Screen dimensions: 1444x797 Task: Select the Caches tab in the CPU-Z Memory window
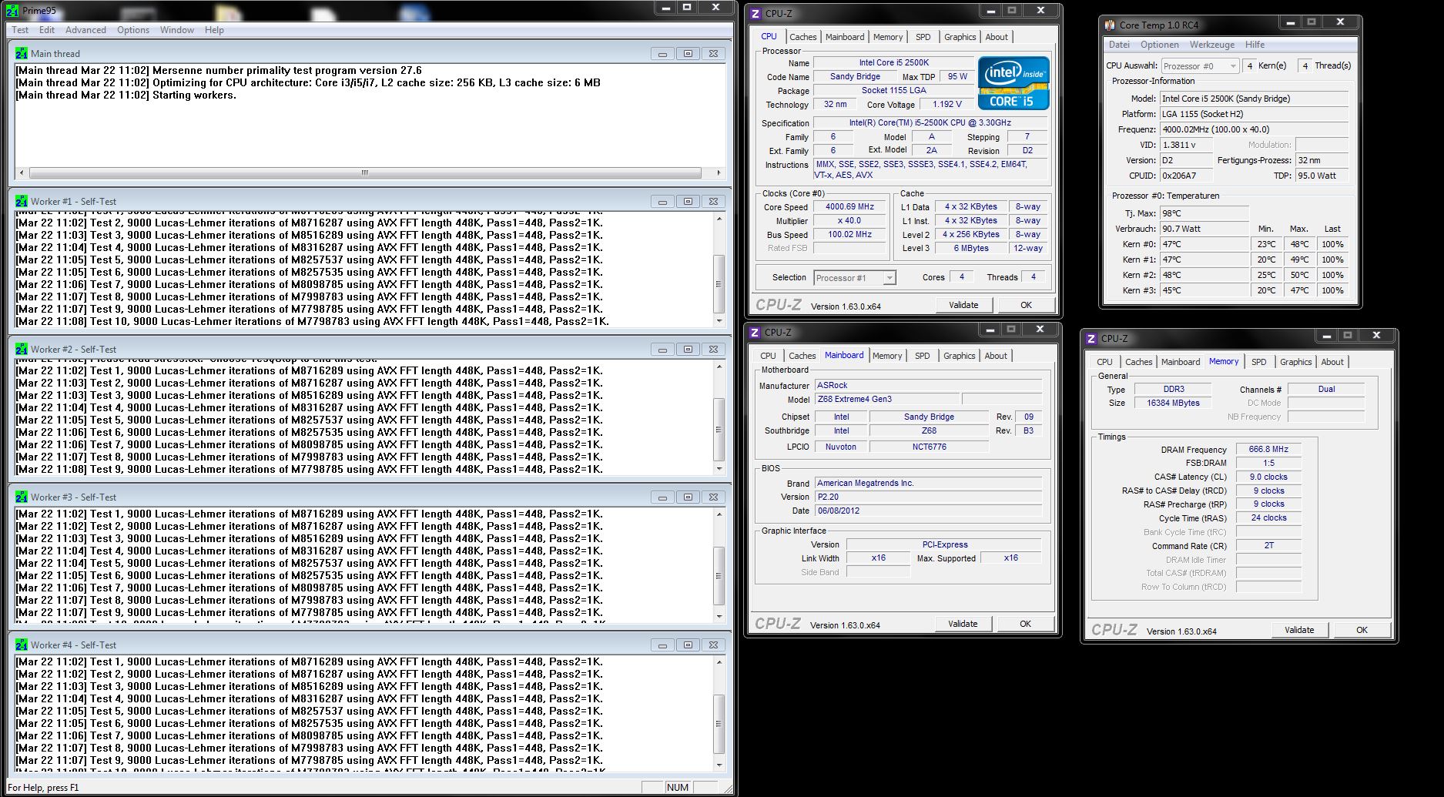(x=1139, y=362)
